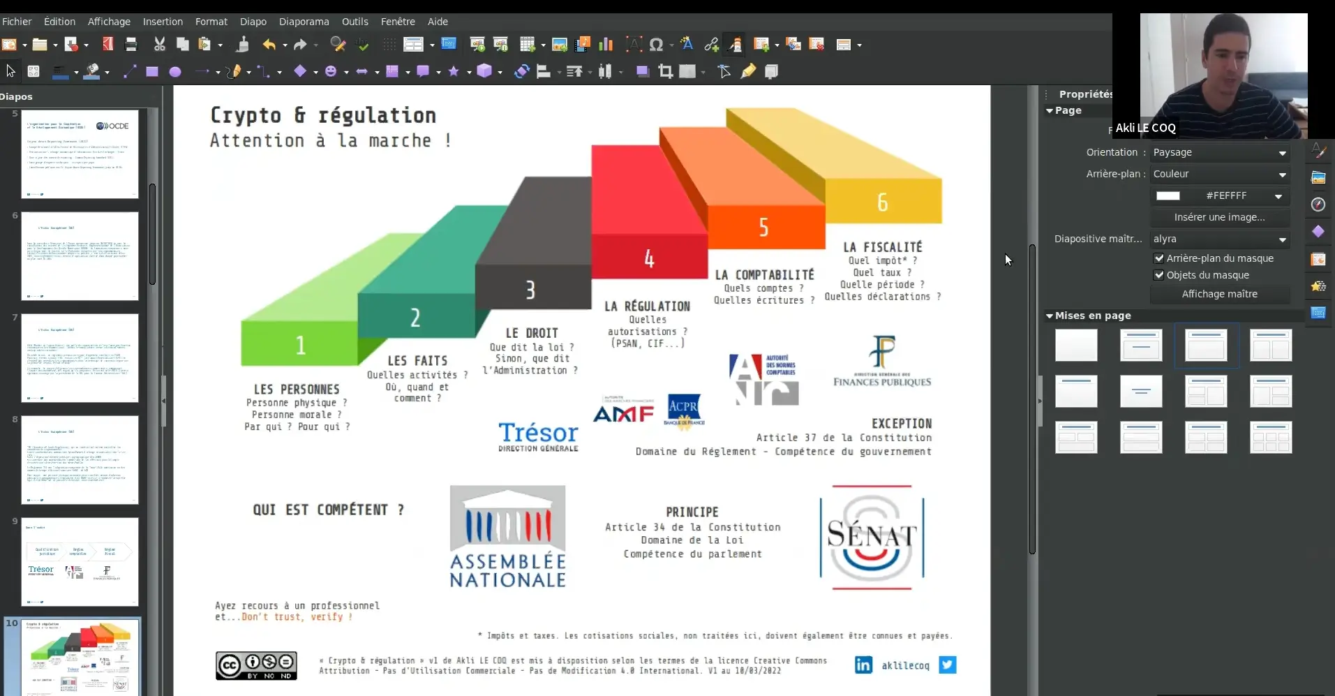The width and height of the screenshot is (1335, 696).
Task: Insert audio or video icon
Action: click(583, 45)
